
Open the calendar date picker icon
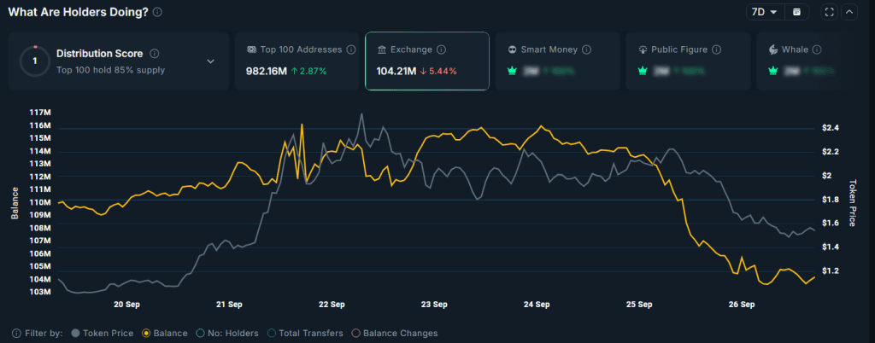(x=796, y=12)
